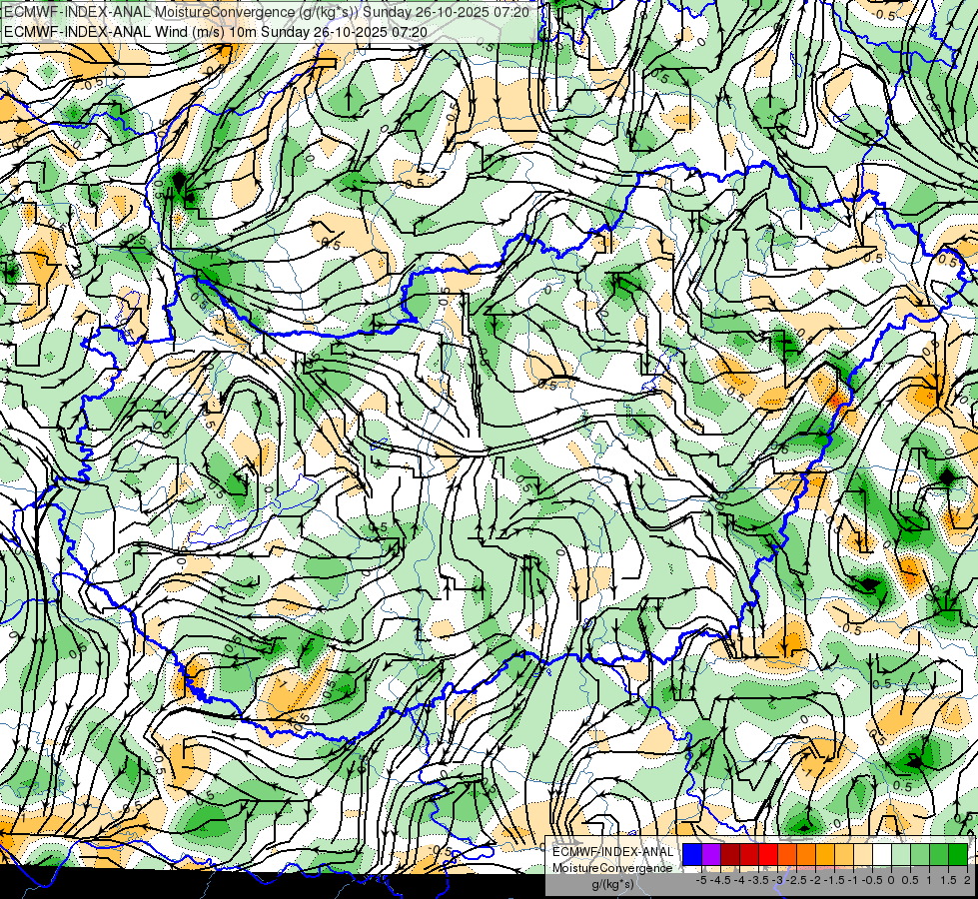
Task: Click the "-3" legend scale value
Action: click(x=778, y=880)
